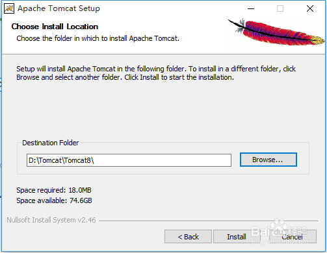Click the Choose Install Location heading
This screenshot has width=327, height=253.
point(55,27)
